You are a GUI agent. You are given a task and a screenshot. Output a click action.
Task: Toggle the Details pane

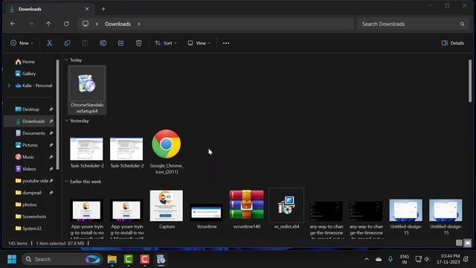pos(453,43)
